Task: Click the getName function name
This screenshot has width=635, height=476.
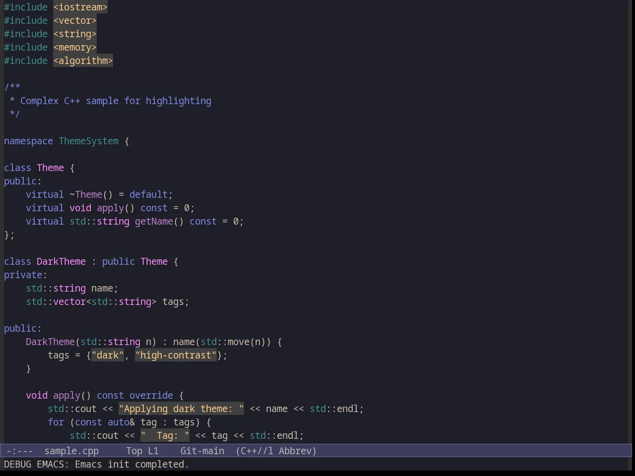Action: tap(154, 221)
